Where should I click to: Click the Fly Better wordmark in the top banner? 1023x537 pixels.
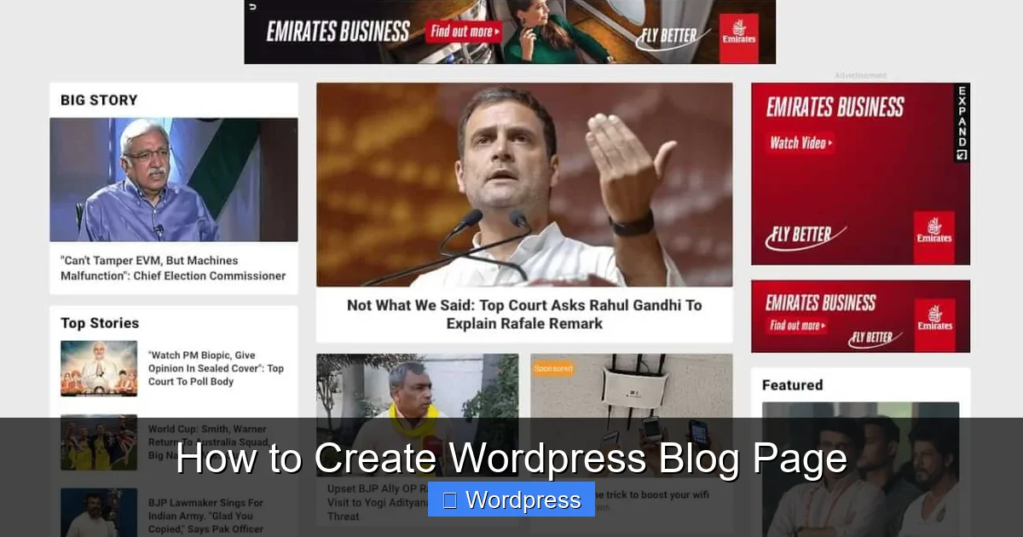tap(671, 34)
